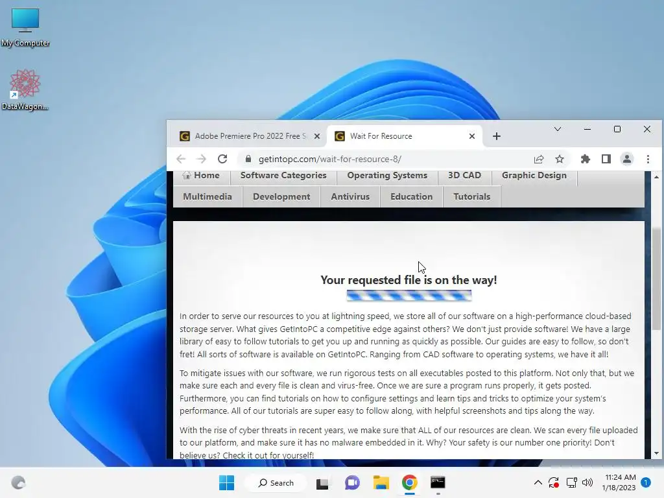
Task: Open Operating Systems menu
Action: [x=387, y=176]
